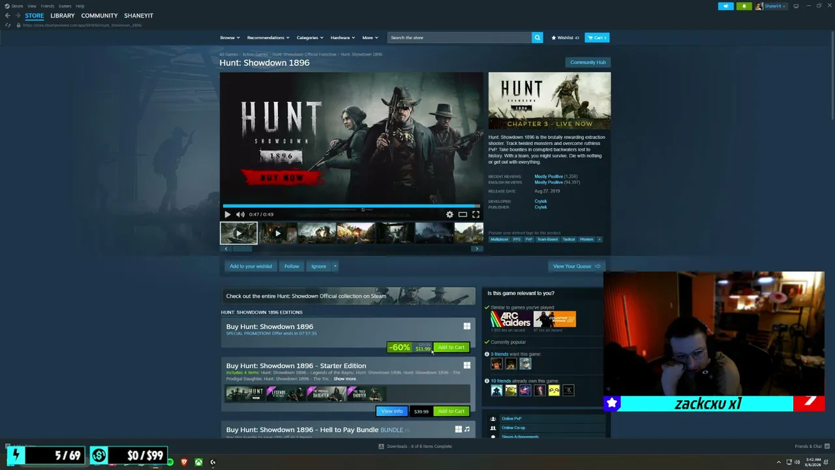Image resolution: width=835 pixels, height=470 pixels.
Task: Ignore this game
Action: pyautogui.click(x=318, y=266)
